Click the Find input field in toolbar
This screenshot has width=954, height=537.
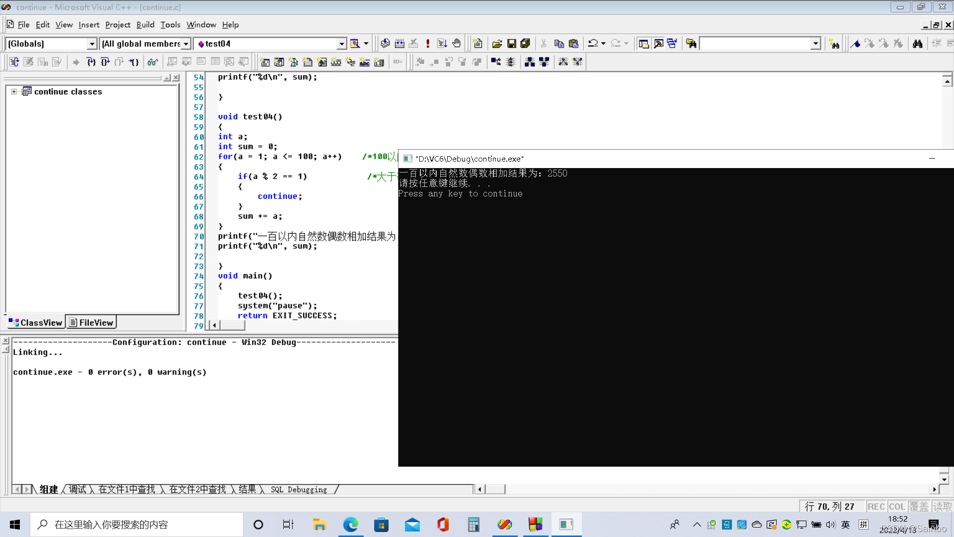pyautogui.click(x=754, y=44)
